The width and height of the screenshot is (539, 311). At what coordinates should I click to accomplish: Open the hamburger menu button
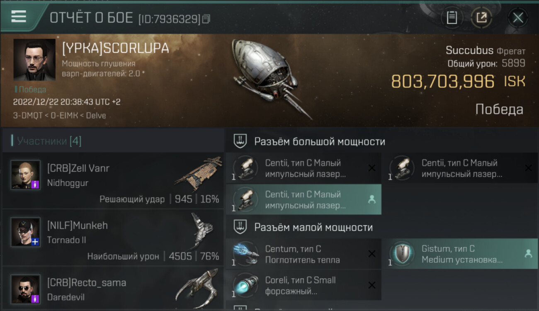19,17
